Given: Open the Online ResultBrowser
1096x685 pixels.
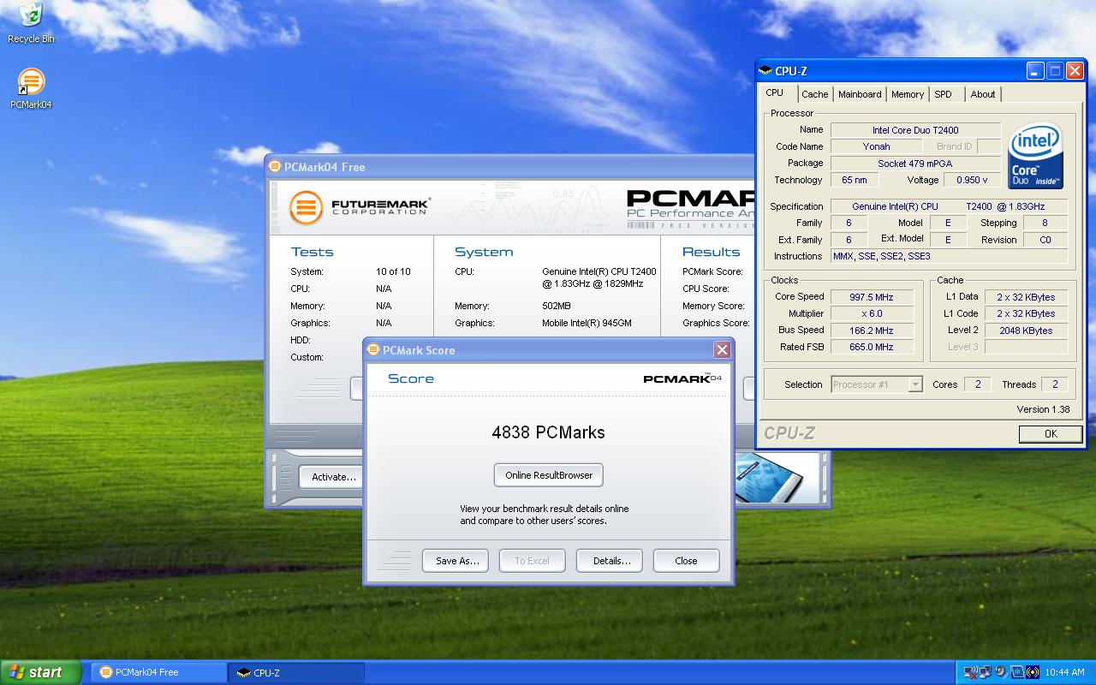Looking at the screenshot, I should click(x=549, y=475).
